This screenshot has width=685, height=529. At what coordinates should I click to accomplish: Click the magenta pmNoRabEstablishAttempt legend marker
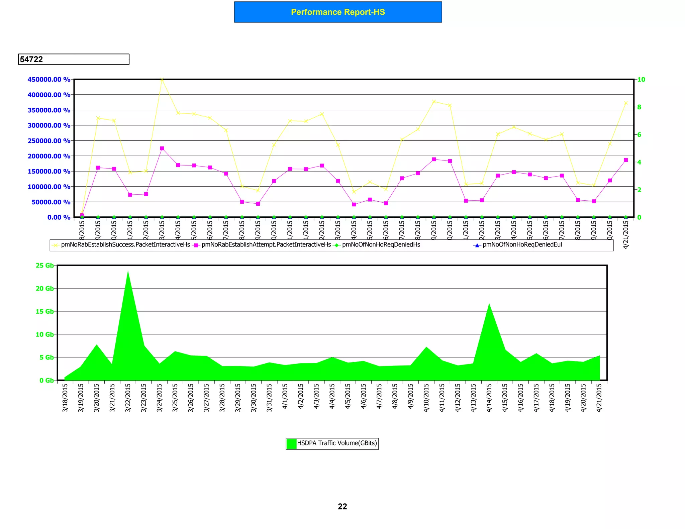point(196,245)
